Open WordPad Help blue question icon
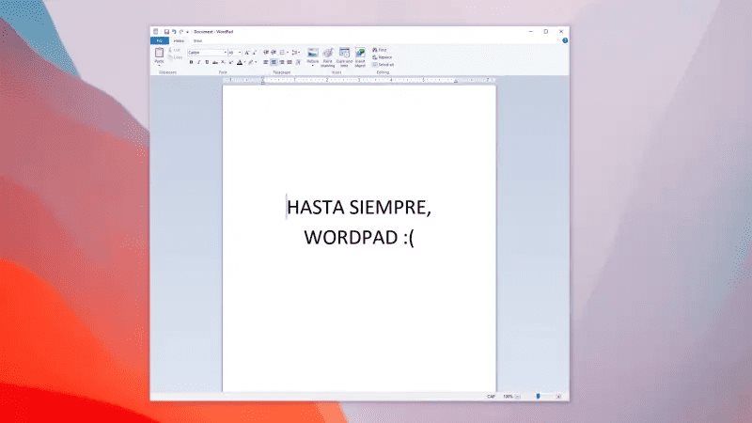This screenshot has width=752, height=423. pos(564,41)
